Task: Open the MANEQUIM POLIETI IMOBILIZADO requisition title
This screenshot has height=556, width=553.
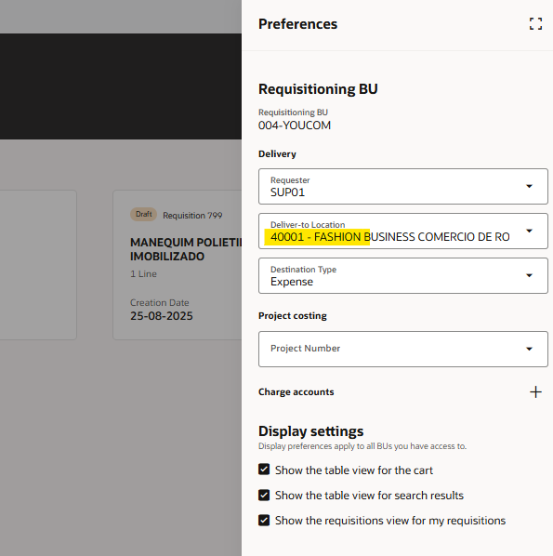Action: point(186,249)
